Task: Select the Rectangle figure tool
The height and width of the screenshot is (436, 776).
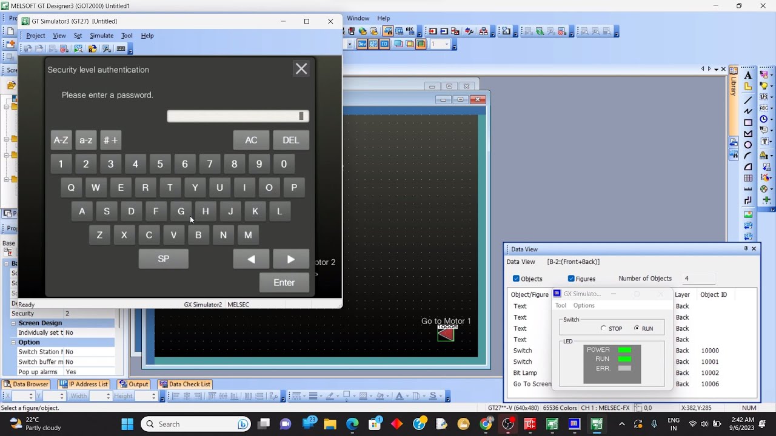Action: 748,122
